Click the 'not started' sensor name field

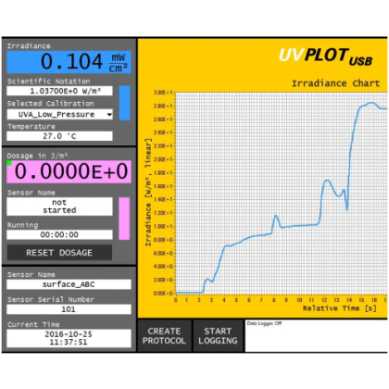click(60, 207)
